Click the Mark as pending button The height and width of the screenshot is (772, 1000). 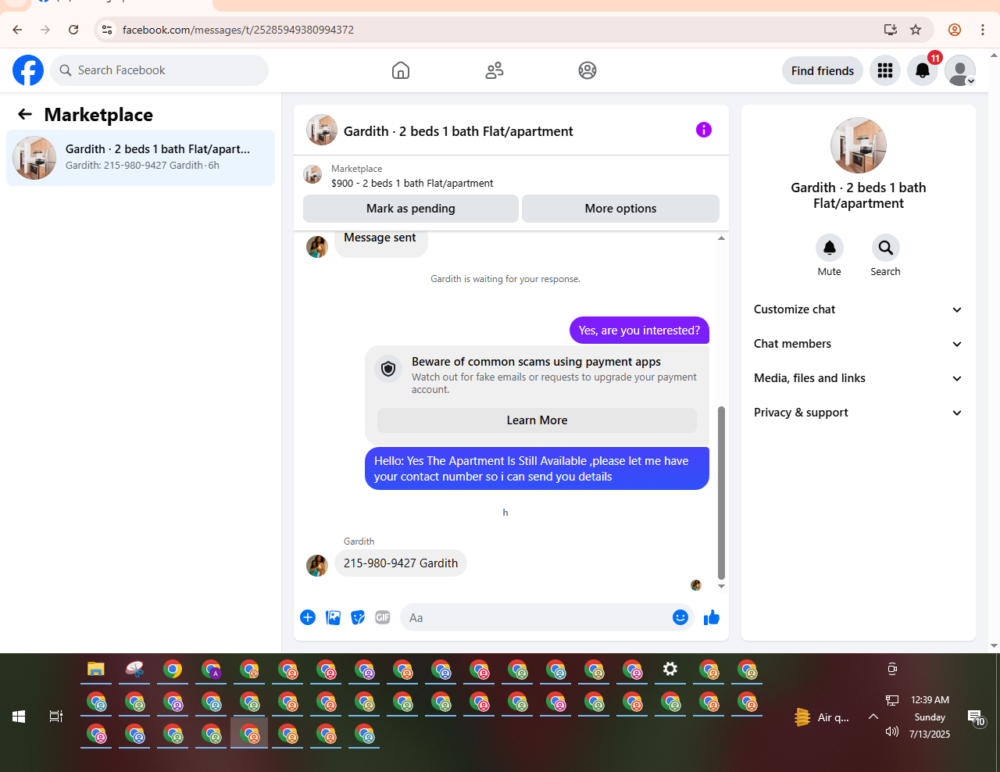click(411, 209)
